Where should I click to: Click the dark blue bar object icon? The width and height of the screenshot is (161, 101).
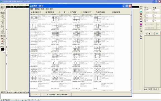tap(141, 21)
